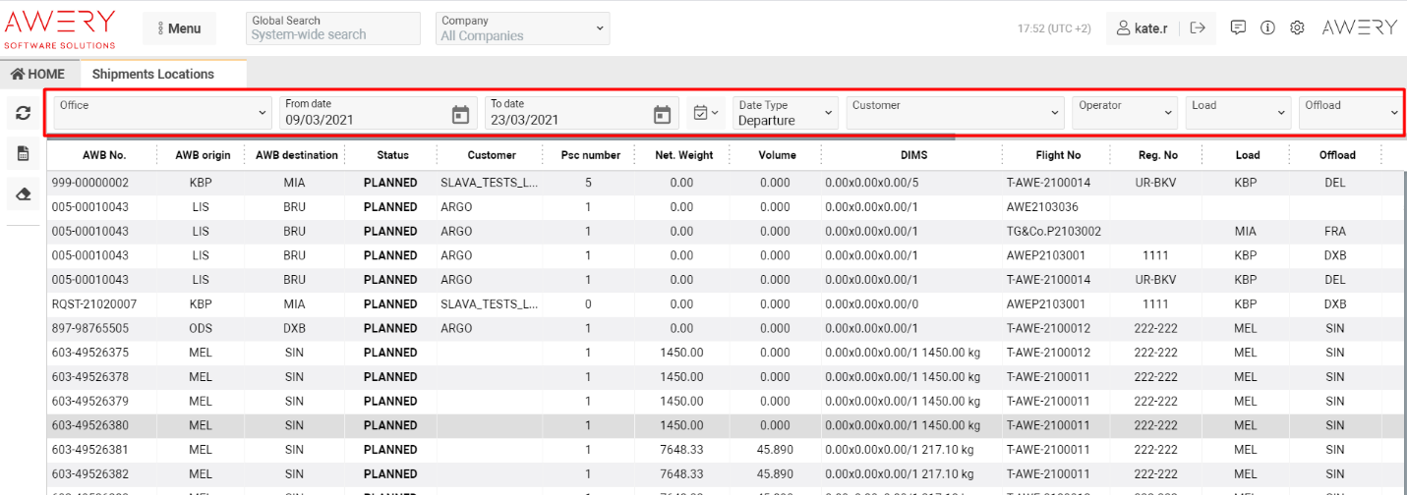Image resolution: width=1407 pixels, height=495 pixels.
Task: Focus the Global Search input field
Action: (332, 28)
